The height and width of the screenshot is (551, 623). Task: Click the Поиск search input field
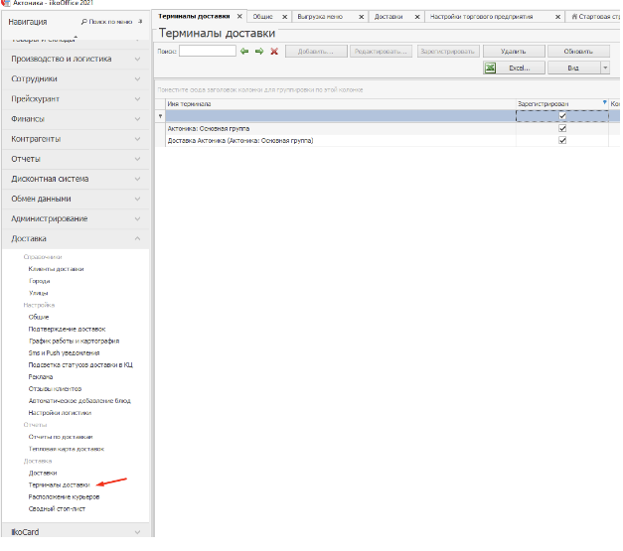pos(207,51)
